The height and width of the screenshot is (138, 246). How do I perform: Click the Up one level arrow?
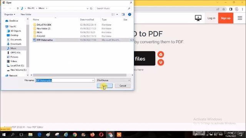coord(18,8)
